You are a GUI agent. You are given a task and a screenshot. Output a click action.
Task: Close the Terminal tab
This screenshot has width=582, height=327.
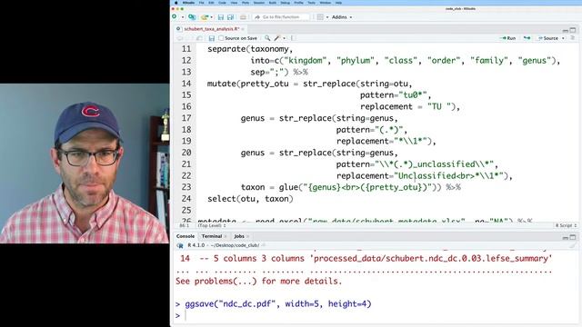[x=226, y=236]
